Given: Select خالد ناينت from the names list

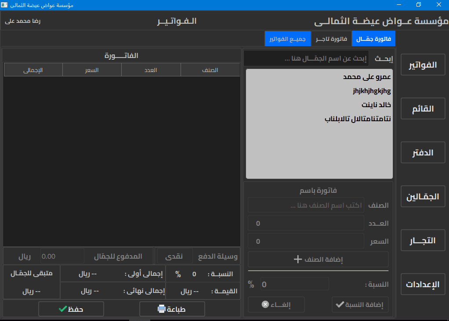Looking at the screenshot, I should (x=372, y=105).
